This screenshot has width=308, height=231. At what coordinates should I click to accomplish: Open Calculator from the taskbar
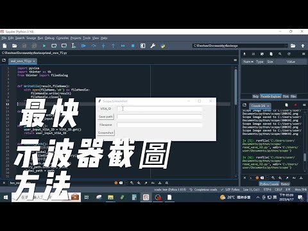[134, 197]
